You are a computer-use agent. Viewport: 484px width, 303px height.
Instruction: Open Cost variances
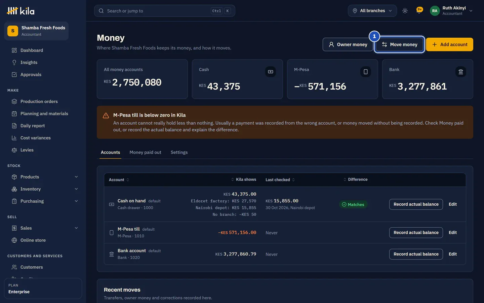(43, 138)
